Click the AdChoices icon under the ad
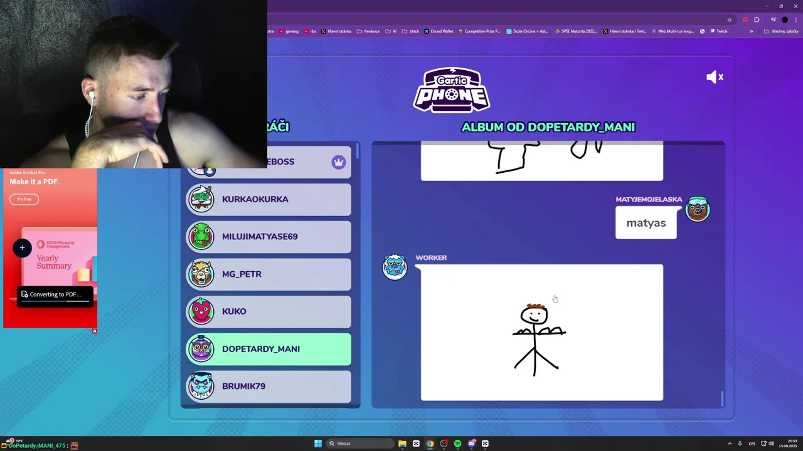 tap(95, 331)
